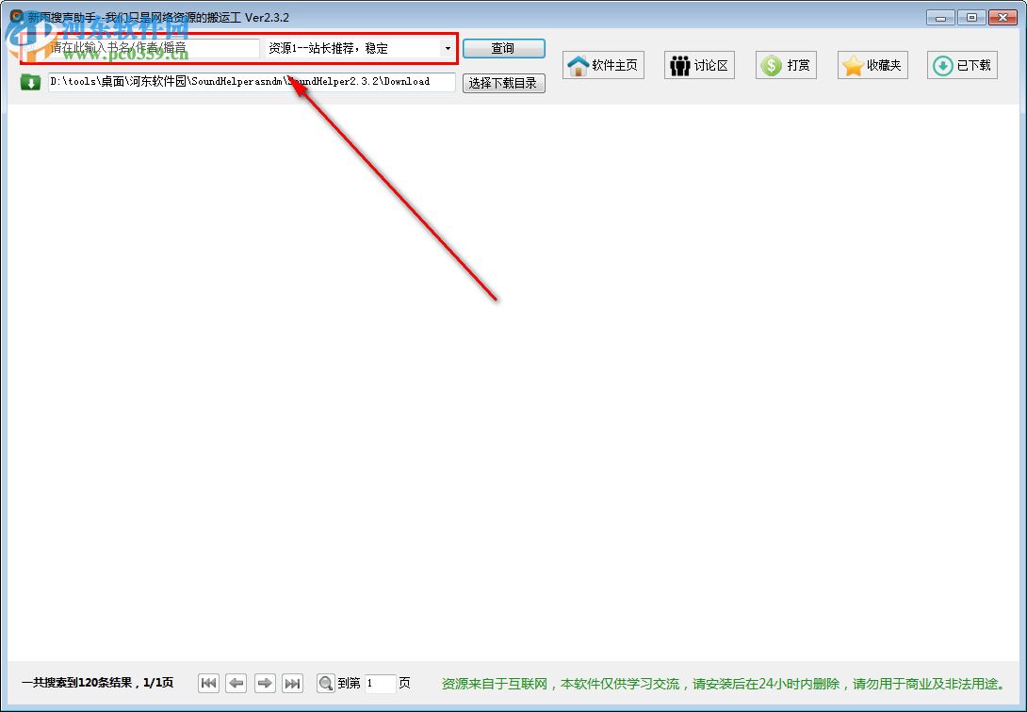
Task: Open 收藏夹 favorites button
Action: pyautogui.click(x=872, y=65)
